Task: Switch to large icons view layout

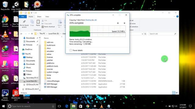Action: tap(177, 93)
